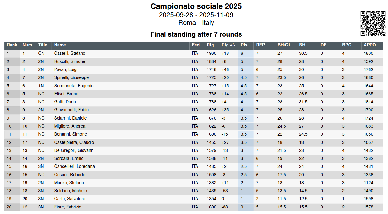
Task: Click Castelpietra, Claudio row name
Action: [x=74, y=142]
